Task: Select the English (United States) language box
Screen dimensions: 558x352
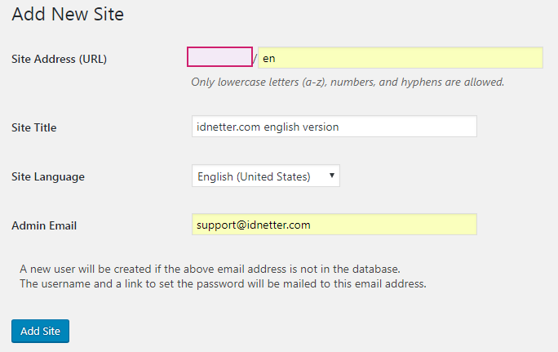Action: 266,176
